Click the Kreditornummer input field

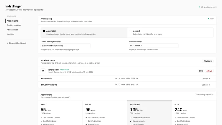point(154,46)
